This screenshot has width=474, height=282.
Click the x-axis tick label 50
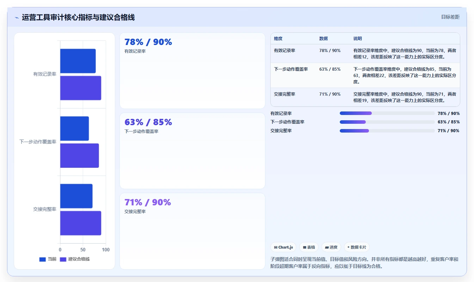[83, 250]
